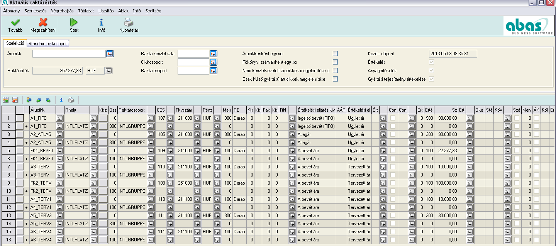Open the lookup beside the Raktárkészlet szla field
556x246 pixels.
(214, 54)
